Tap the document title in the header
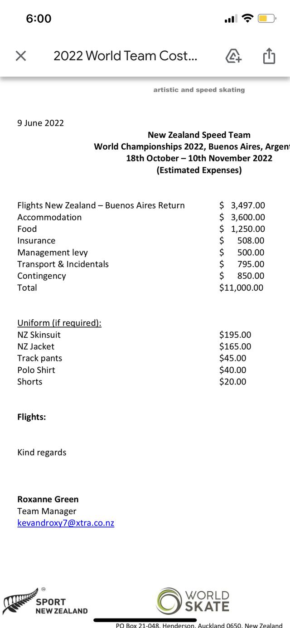Viewport: 290px width, 628px height. point(125,56)
